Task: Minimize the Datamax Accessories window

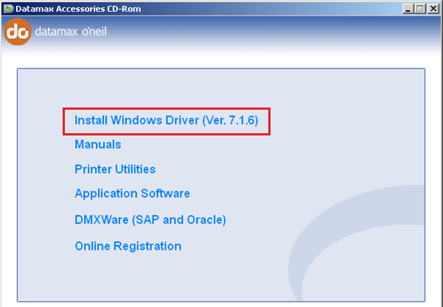Action: [x=408, y=9]
